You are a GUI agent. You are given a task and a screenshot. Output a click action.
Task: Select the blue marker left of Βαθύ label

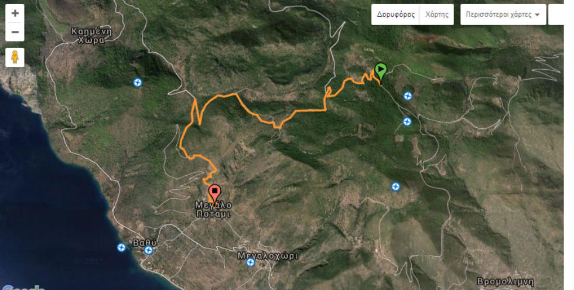122,247
